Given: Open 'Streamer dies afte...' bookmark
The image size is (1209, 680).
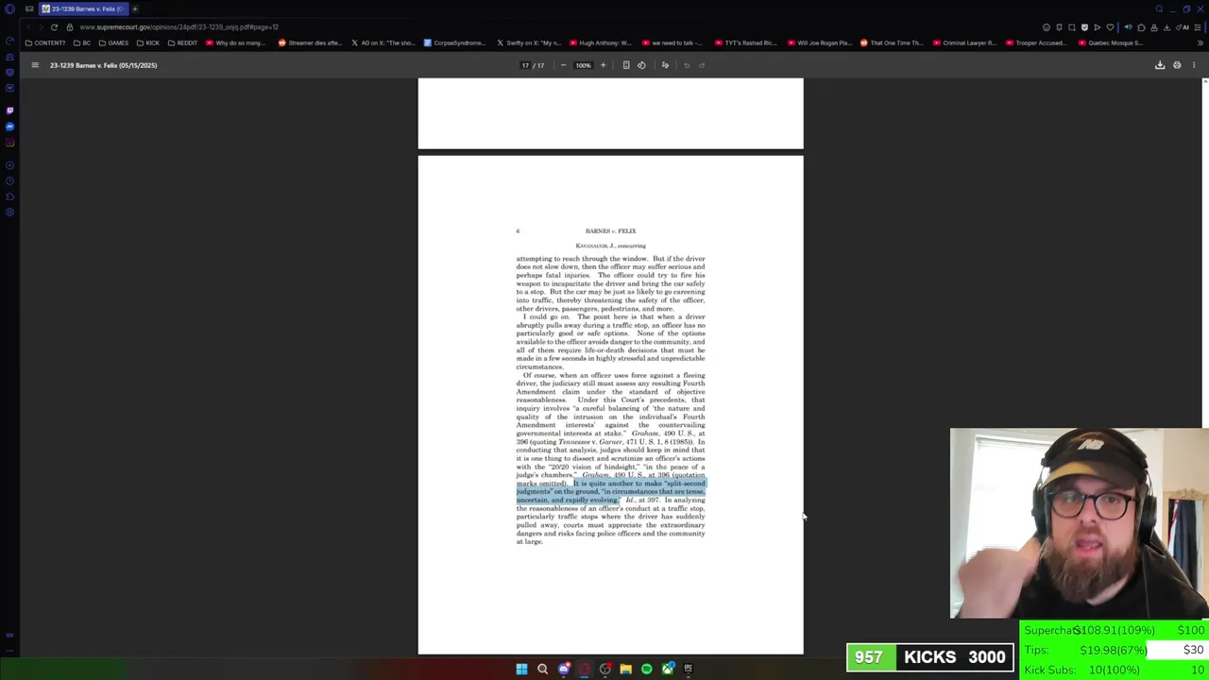Looking at the screenshot, I should pyautogui.click(x=309, y=42).
